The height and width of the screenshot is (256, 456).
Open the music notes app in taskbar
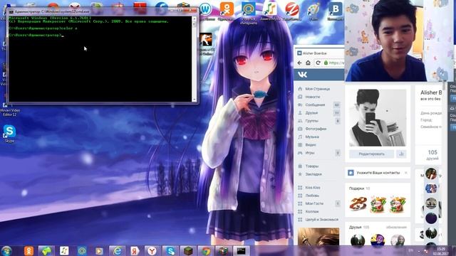[x=64, y=251]
